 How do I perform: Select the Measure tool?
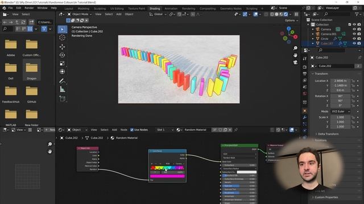tap(62, 90)
